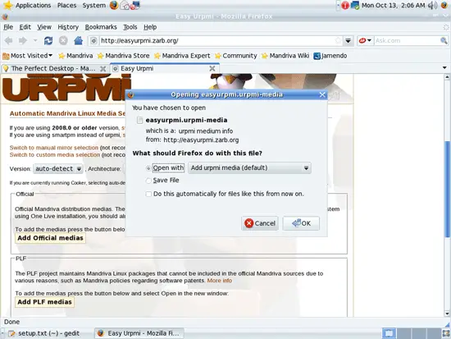
Task: Click the show desktop icon in bottom panel
Action: (445, 333)
